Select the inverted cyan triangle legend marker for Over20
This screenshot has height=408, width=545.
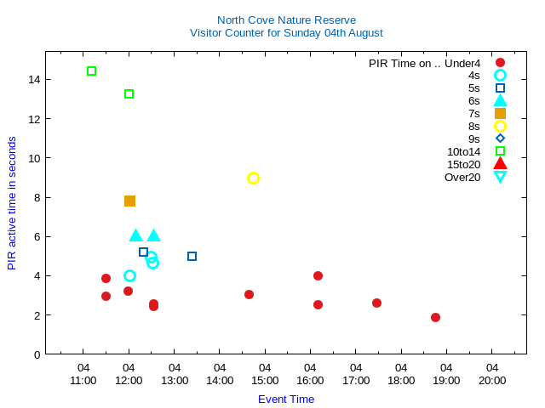(500, 177)
